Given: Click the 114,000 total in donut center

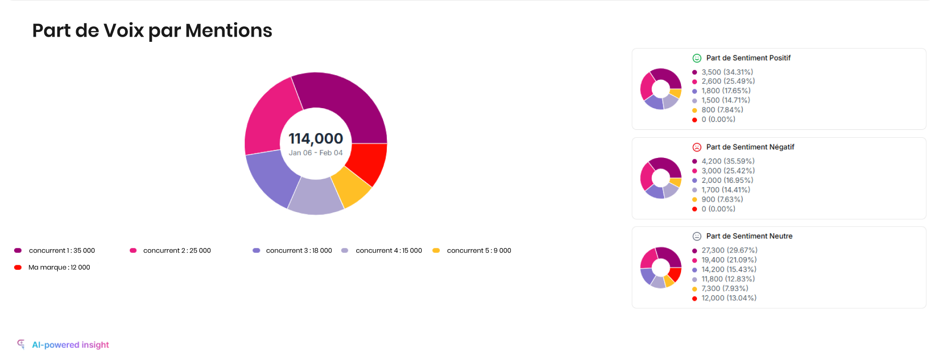Looking at the screenshot, I should pos(315,139).
